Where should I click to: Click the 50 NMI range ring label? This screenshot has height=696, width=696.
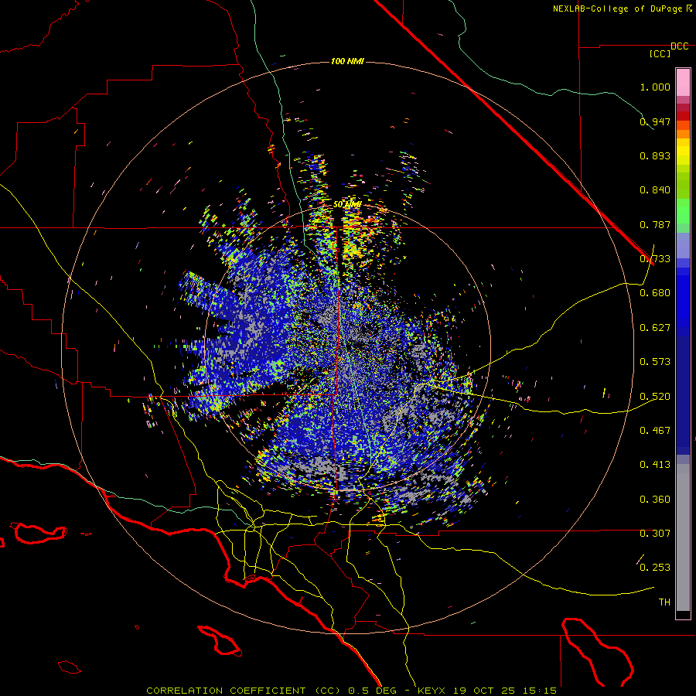pyautogui.click(x=347, y=205)
